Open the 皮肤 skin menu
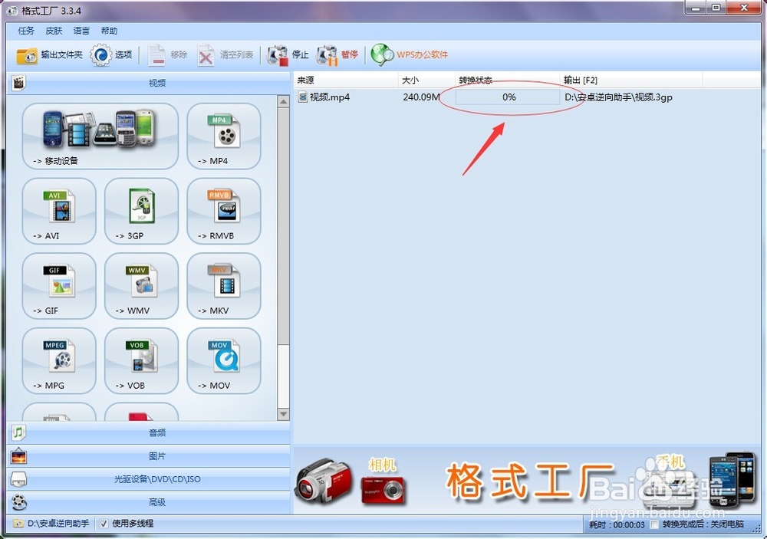The width and height of the screenshot is (767, 539). coord(54,31)
